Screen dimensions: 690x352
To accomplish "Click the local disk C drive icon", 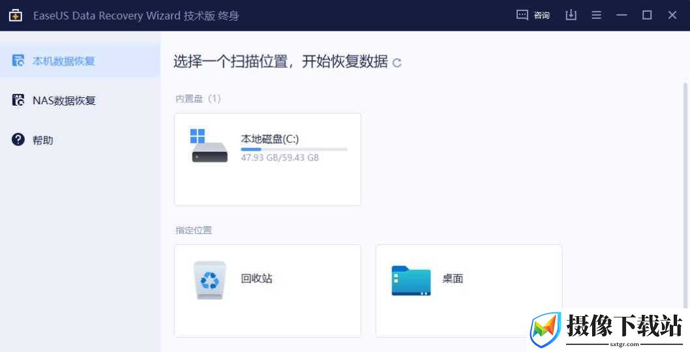I will [210, 145].
